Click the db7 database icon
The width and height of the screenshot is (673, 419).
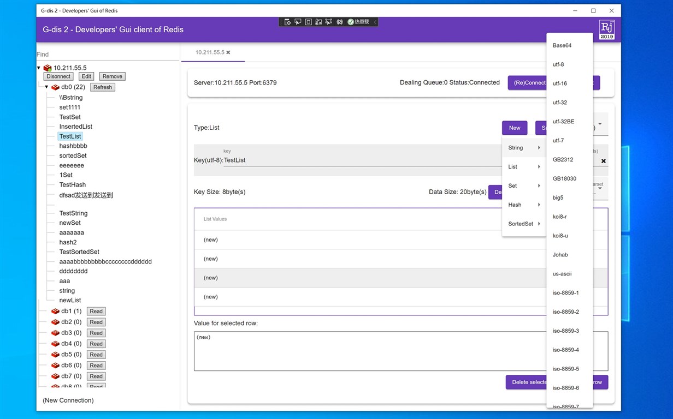click(55, 376)
